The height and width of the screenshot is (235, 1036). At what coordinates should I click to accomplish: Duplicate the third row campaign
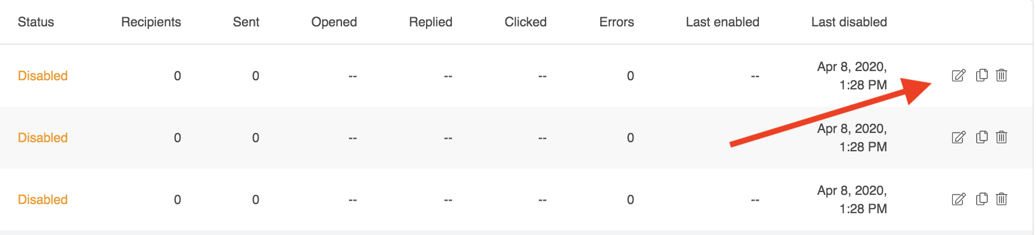982,199
